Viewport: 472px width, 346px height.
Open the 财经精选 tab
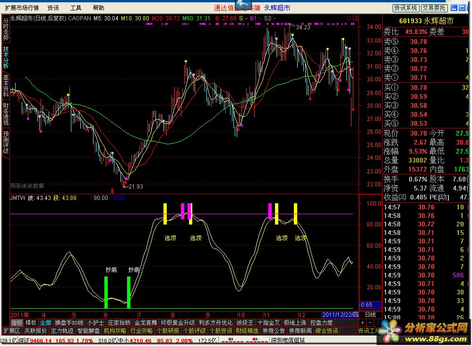(247, 331)
